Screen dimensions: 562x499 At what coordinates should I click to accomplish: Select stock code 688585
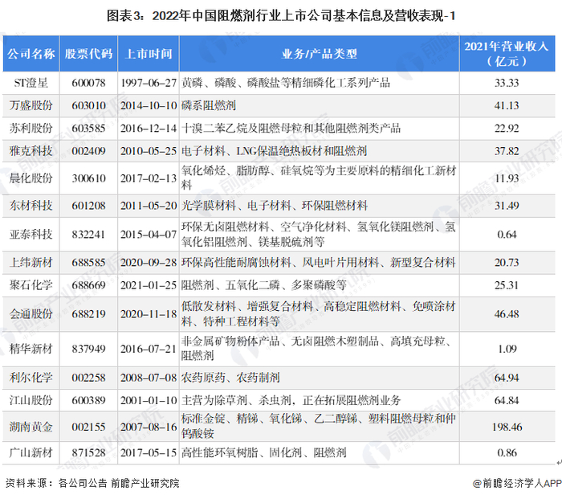88,263
